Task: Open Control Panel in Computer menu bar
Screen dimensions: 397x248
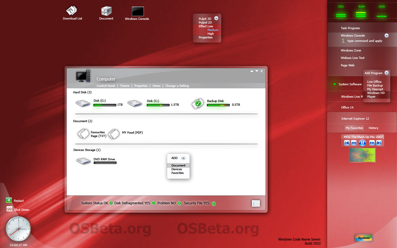Action: coord(106,86)
